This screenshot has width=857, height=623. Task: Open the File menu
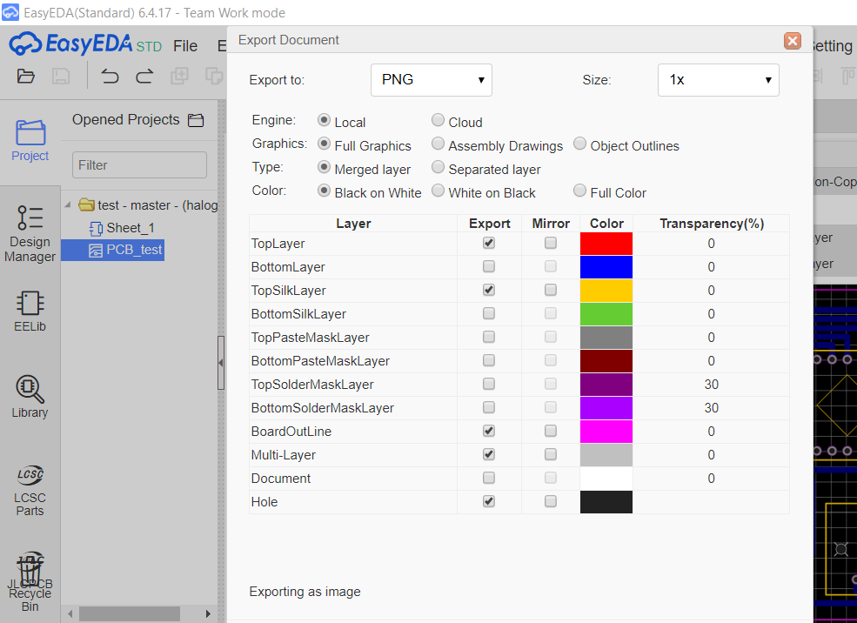pyautogui.click(x=185, y=46)
